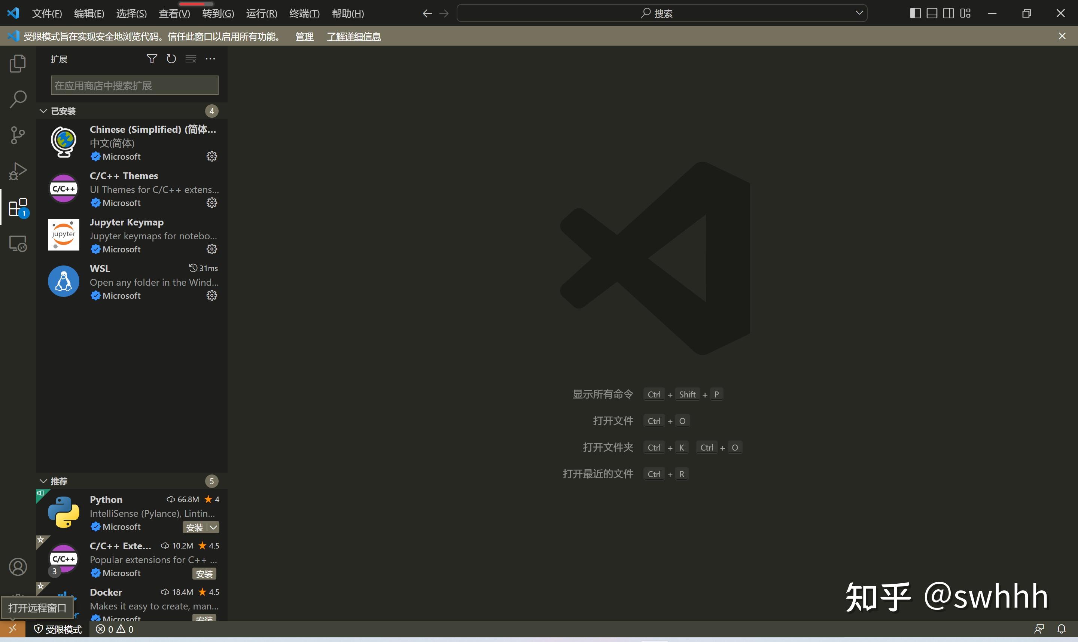Open the remote connection indicator in status bar
1078x642 pixels.
[x=12, y=629]
